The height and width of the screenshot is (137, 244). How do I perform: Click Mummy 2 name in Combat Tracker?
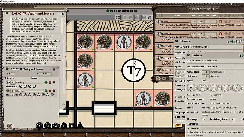point(166,34)
